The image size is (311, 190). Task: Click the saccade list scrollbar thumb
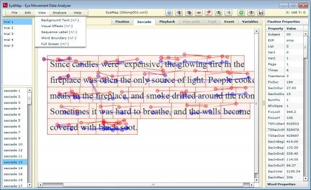pyautogui.click(x=30, y=99)
